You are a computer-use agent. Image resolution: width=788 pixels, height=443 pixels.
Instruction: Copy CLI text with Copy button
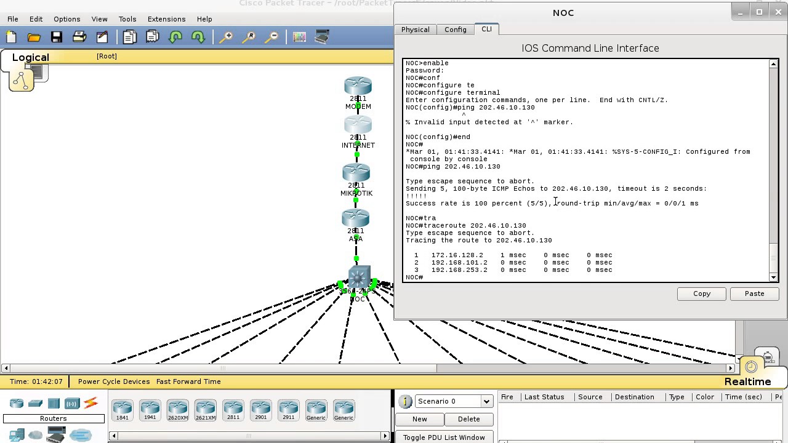pyautogui.click(x=702, y=293)
